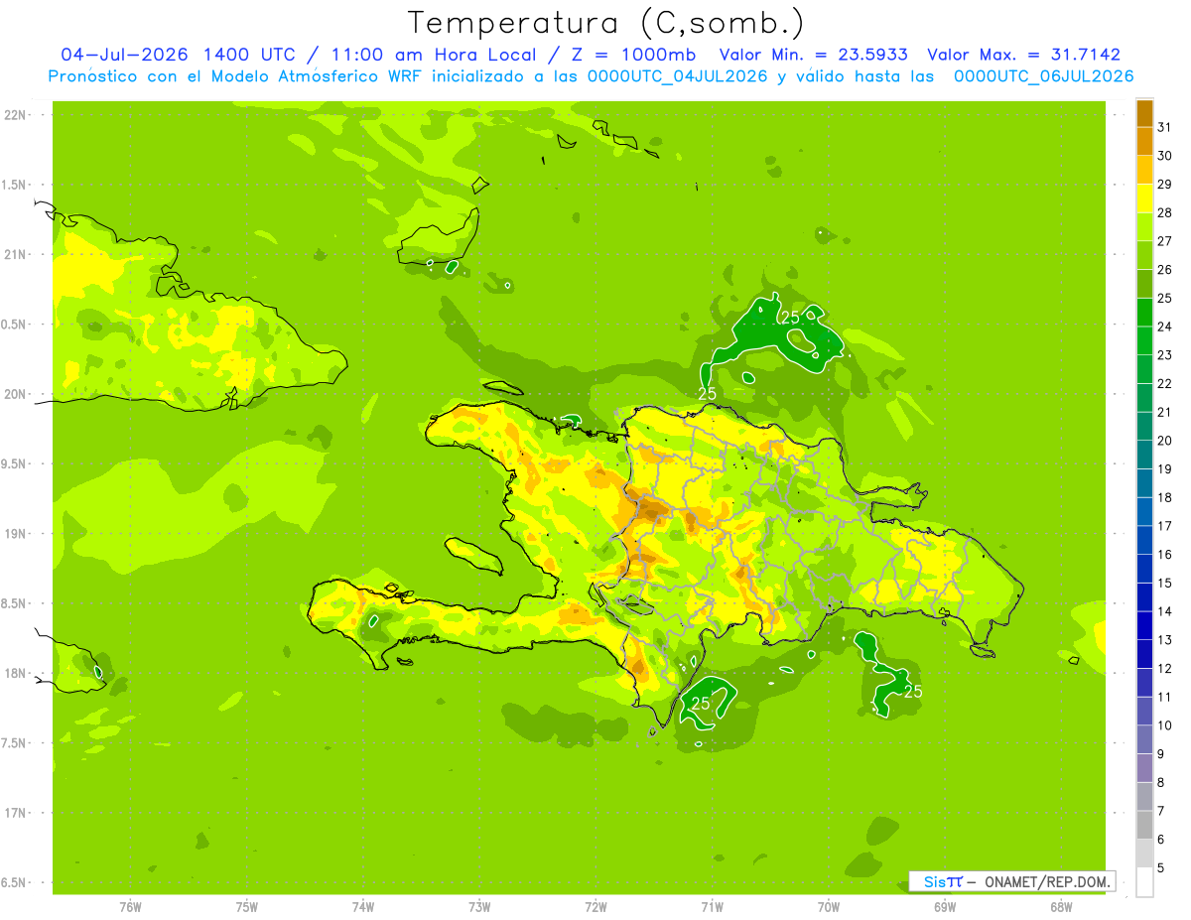Image resolution: width=1191 pixels, height=920 pixels.
Task: Click the colorbar label '31'
Action: pyautogui.click(x=1165, y=127)
